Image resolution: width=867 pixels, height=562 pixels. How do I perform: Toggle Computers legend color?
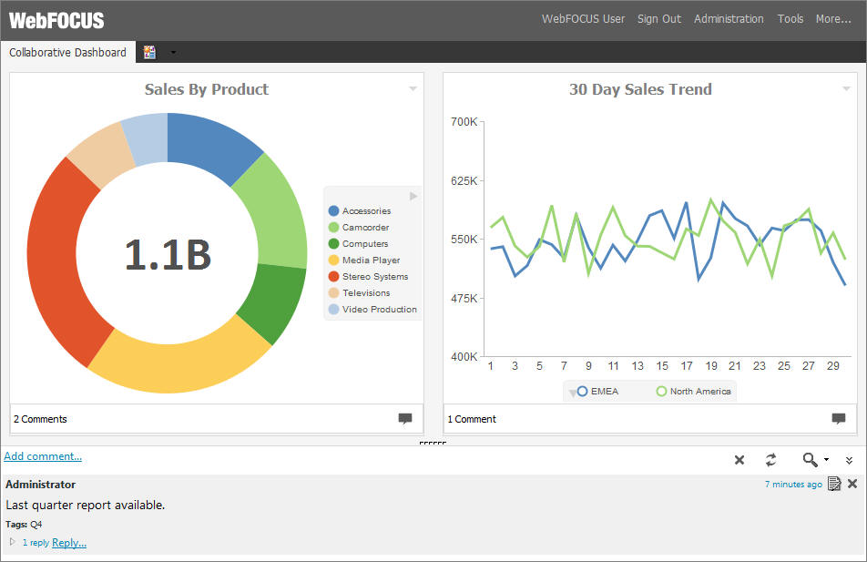[x=333, y=243]
